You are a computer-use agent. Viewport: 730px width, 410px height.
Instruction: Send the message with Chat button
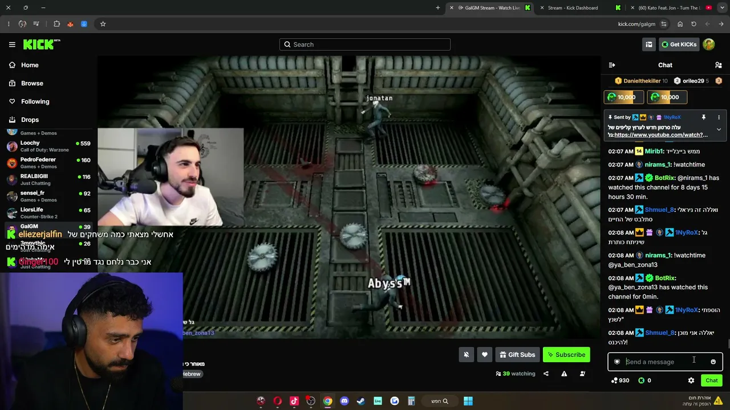click(711, 380)
